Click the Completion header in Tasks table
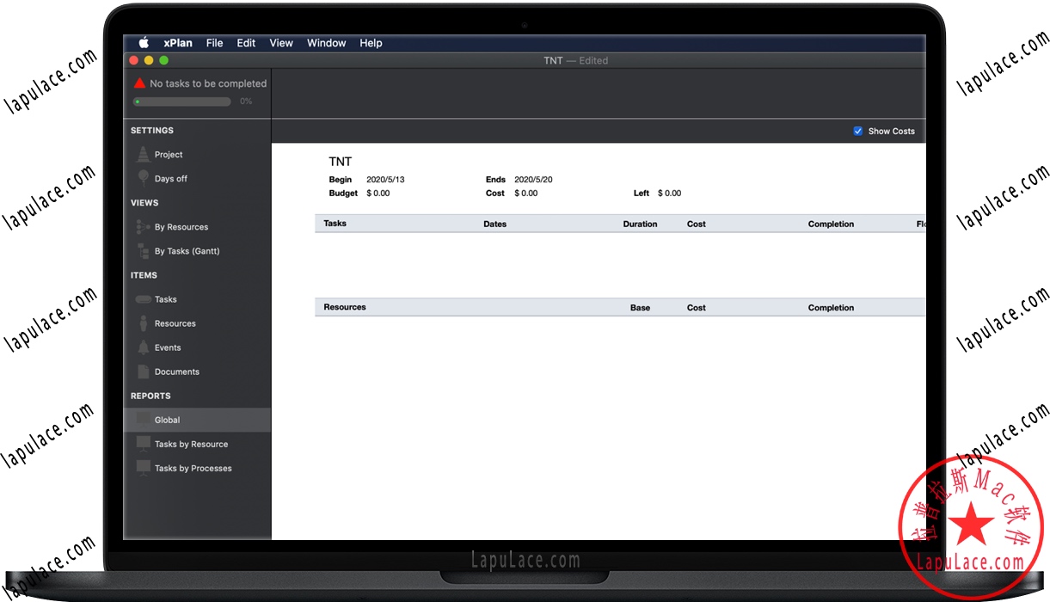 click(x=832, y=224)
